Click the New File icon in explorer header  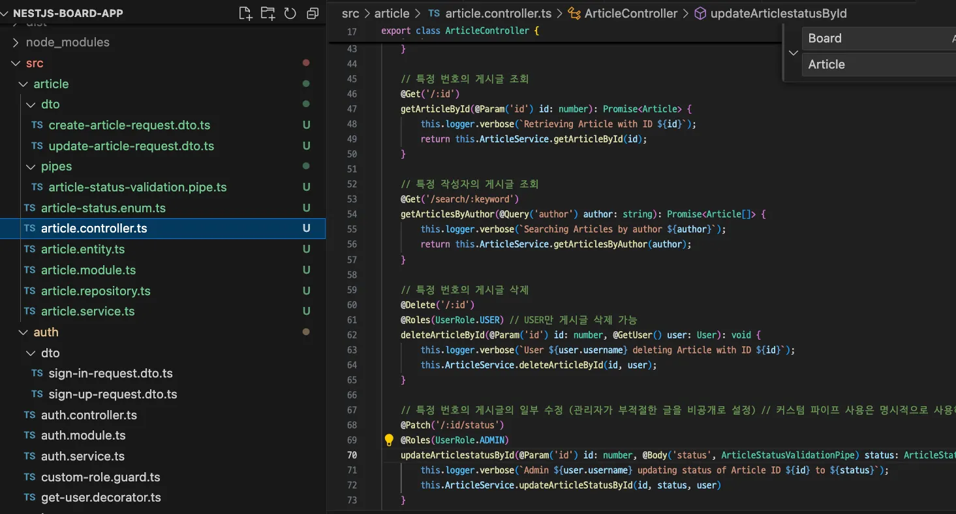pyautogui.click(x=245, y=14)
